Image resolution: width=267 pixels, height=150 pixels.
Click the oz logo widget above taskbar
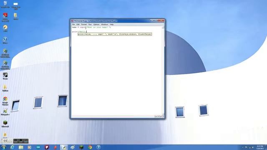click(8, 141)
